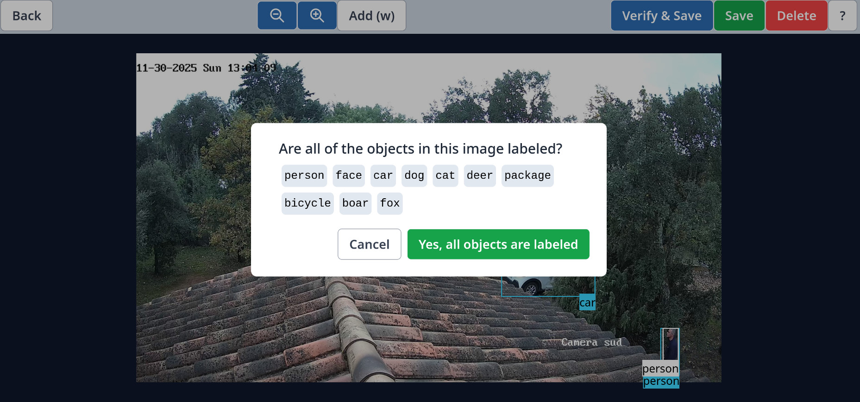Confirm Yes, all objects are labeled
Viewport: 860px width, 402px height.
click(x=498, y=244)
